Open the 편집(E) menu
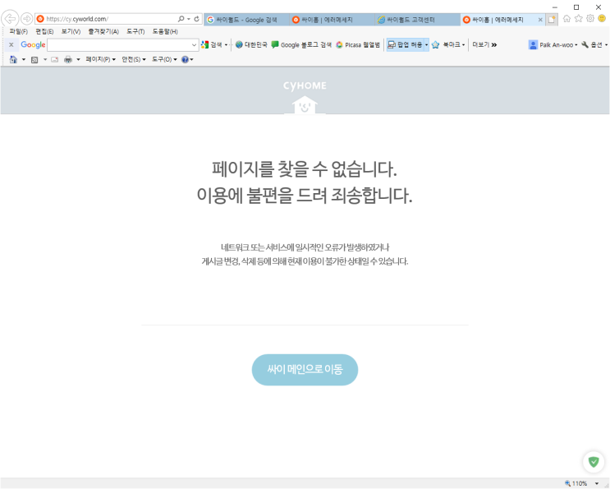Image resolution: width=610 pixels, height=489 pixels. (x=44, y=31)
